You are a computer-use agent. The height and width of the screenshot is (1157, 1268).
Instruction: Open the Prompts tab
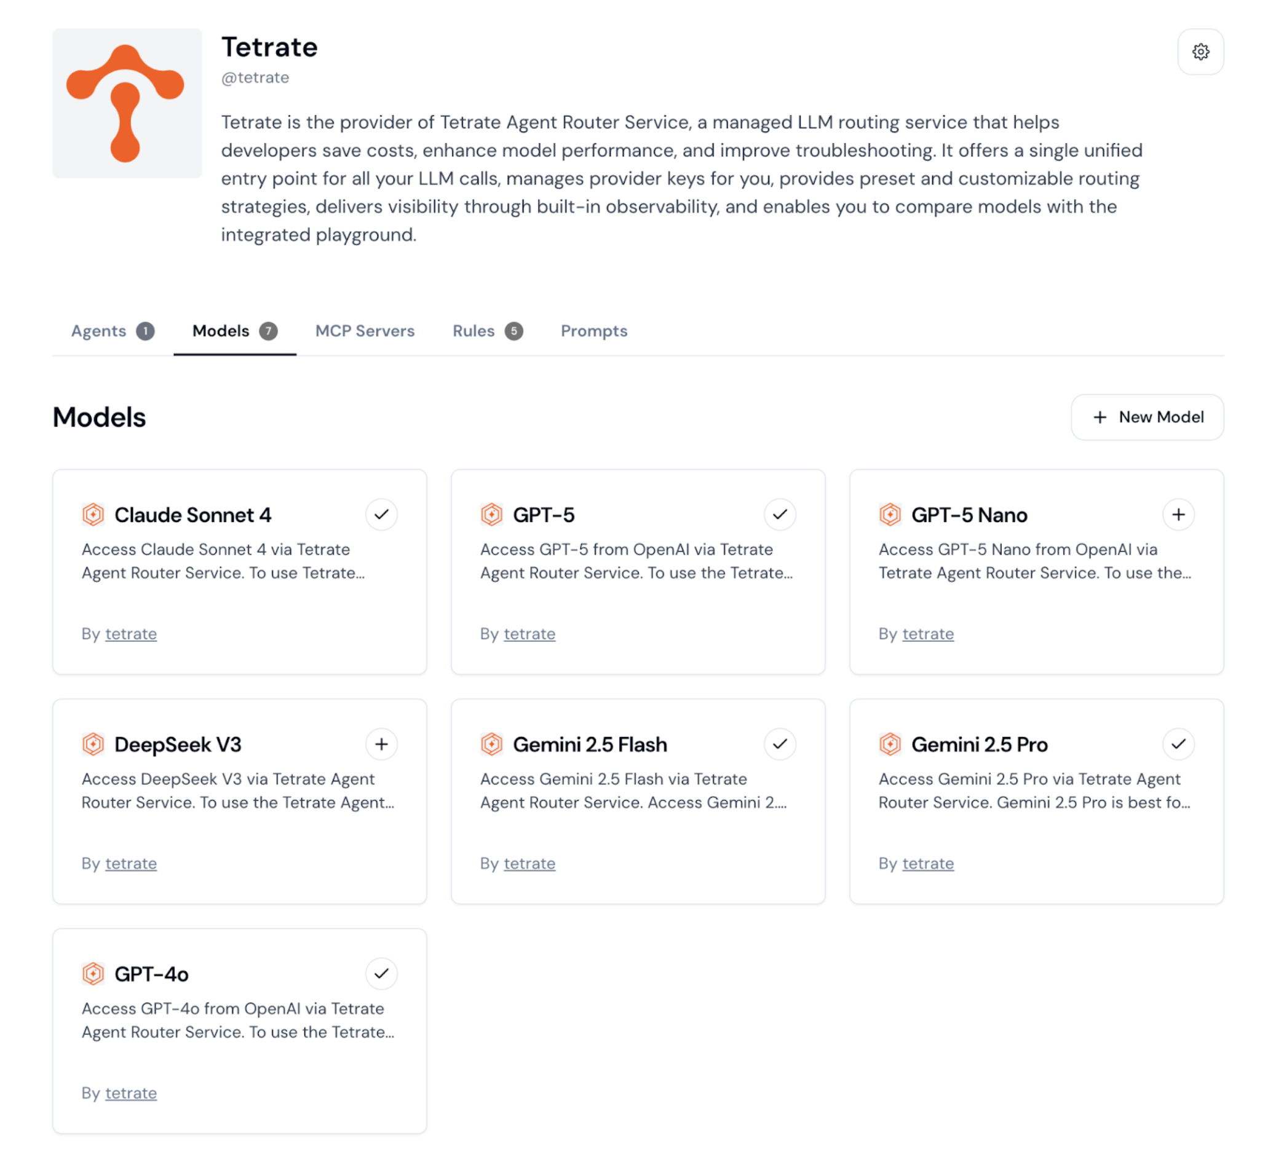tap(594, 331)
